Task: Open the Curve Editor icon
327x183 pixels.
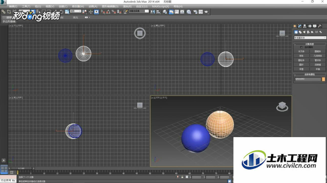Action: [x=177, y=12]
